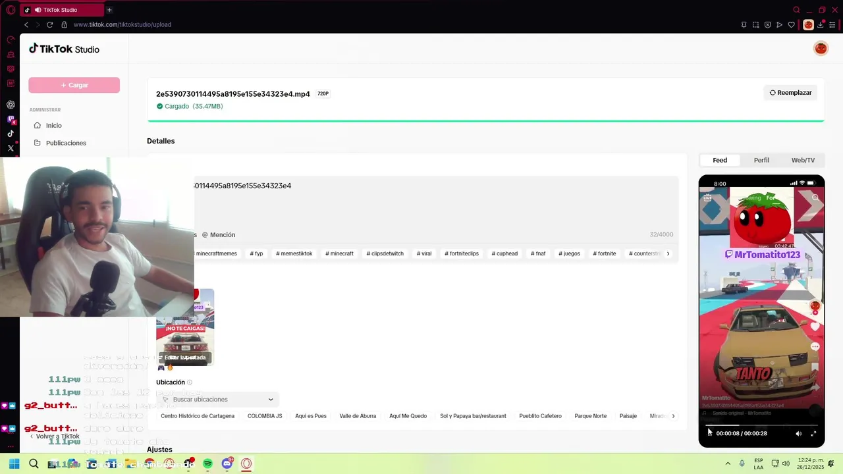Click the Reemplazar button
The height and width of the screenshot is (474, 843).
790,93
